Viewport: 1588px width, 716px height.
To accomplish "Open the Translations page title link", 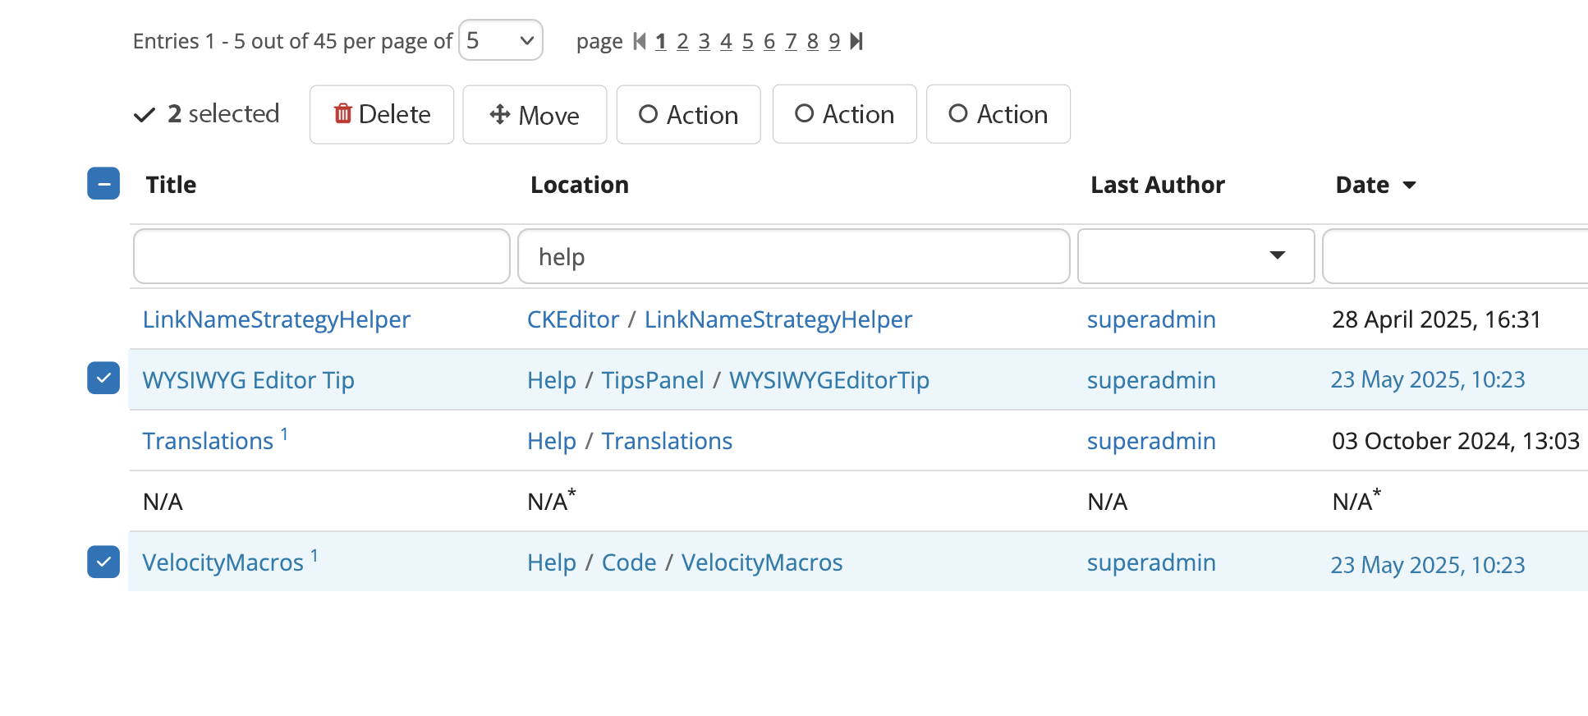I will (208, 441).
